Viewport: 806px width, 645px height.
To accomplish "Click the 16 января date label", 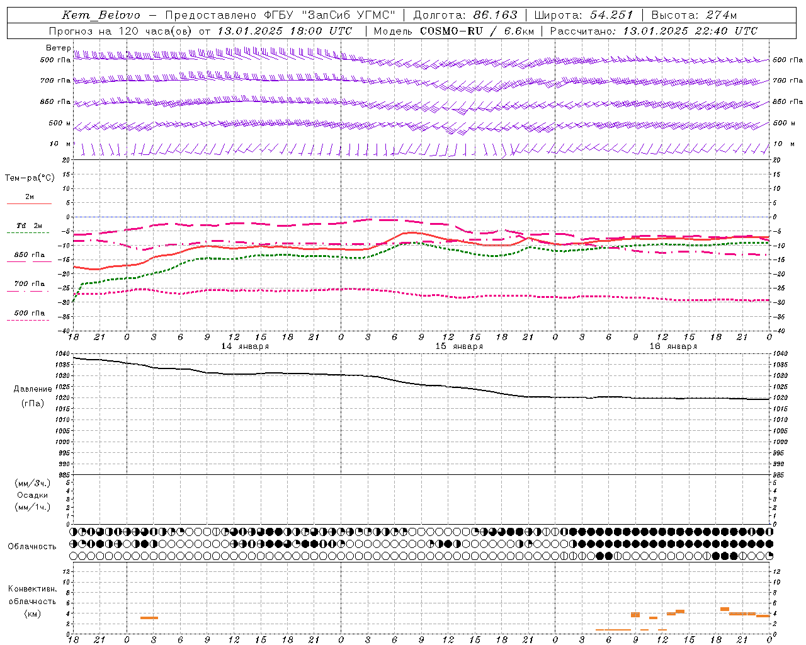I will (673, 346).
